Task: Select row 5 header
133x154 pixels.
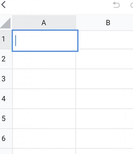Action: tap(6, 119)
